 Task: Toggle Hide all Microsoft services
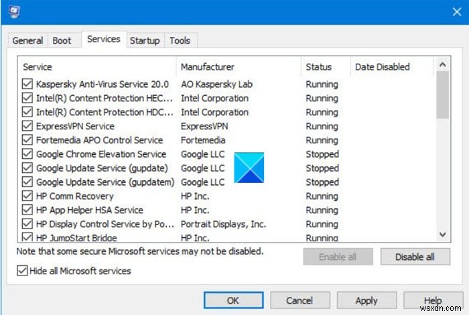[x=22, y=271]
